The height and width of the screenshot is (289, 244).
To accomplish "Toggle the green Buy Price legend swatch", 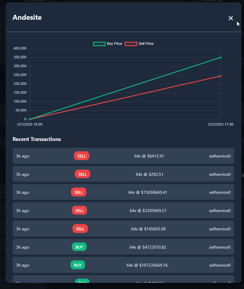I will pos(99,44).
